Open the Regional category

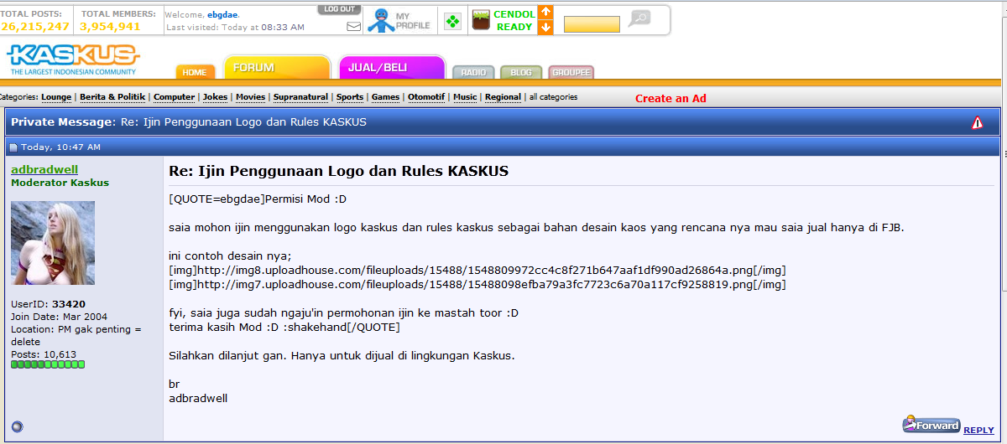coord(503,97)
